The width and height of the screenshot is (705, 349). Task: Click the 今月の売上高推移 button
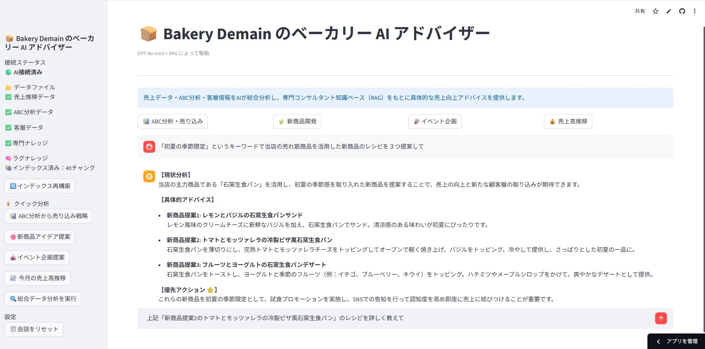pos(38,278)
